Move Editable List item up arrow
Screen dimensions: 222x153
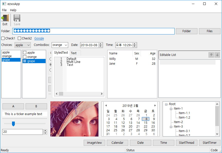211,55
